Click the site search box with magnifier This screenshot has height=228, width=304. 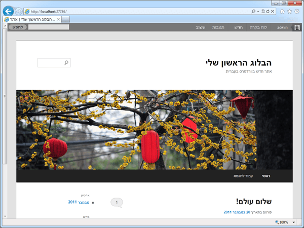[54, 63]
